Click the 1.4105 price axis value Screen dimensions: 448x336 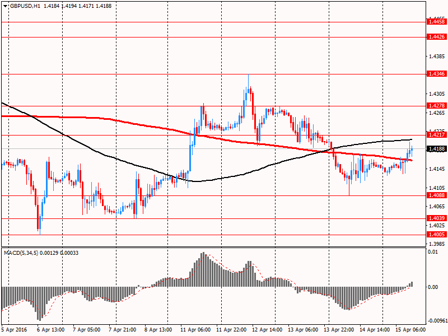(x=437, y=188)
